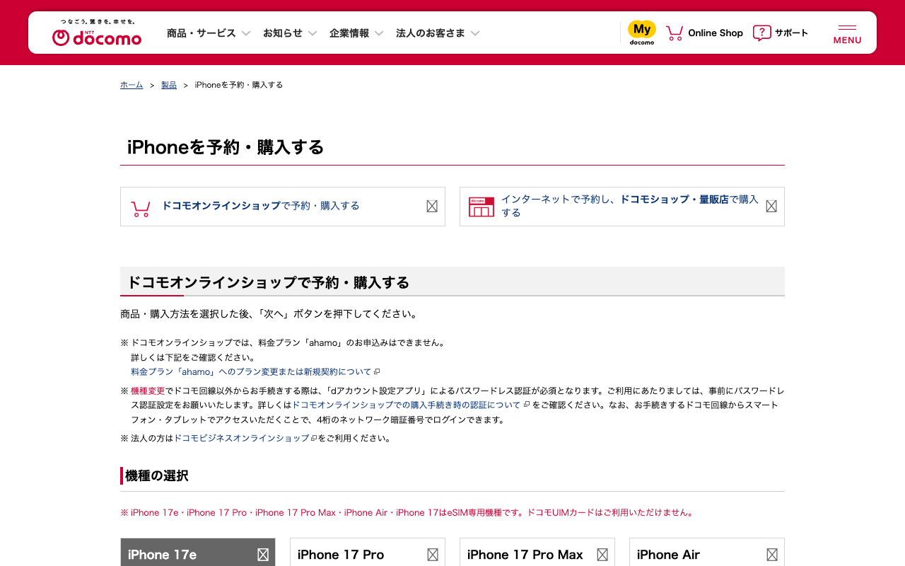This screenshot has height=566, width=905.
Task: Click the red 機種変更 text in the note
Action: click(148, 391)
